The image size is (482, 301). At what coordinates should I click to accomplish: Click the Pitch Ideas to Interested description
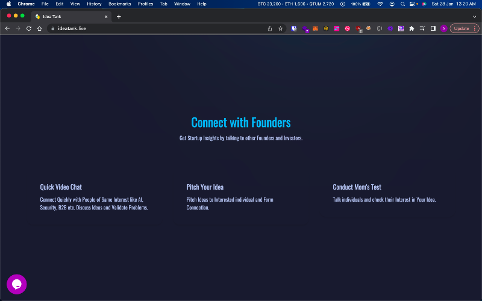click(230, 203)
